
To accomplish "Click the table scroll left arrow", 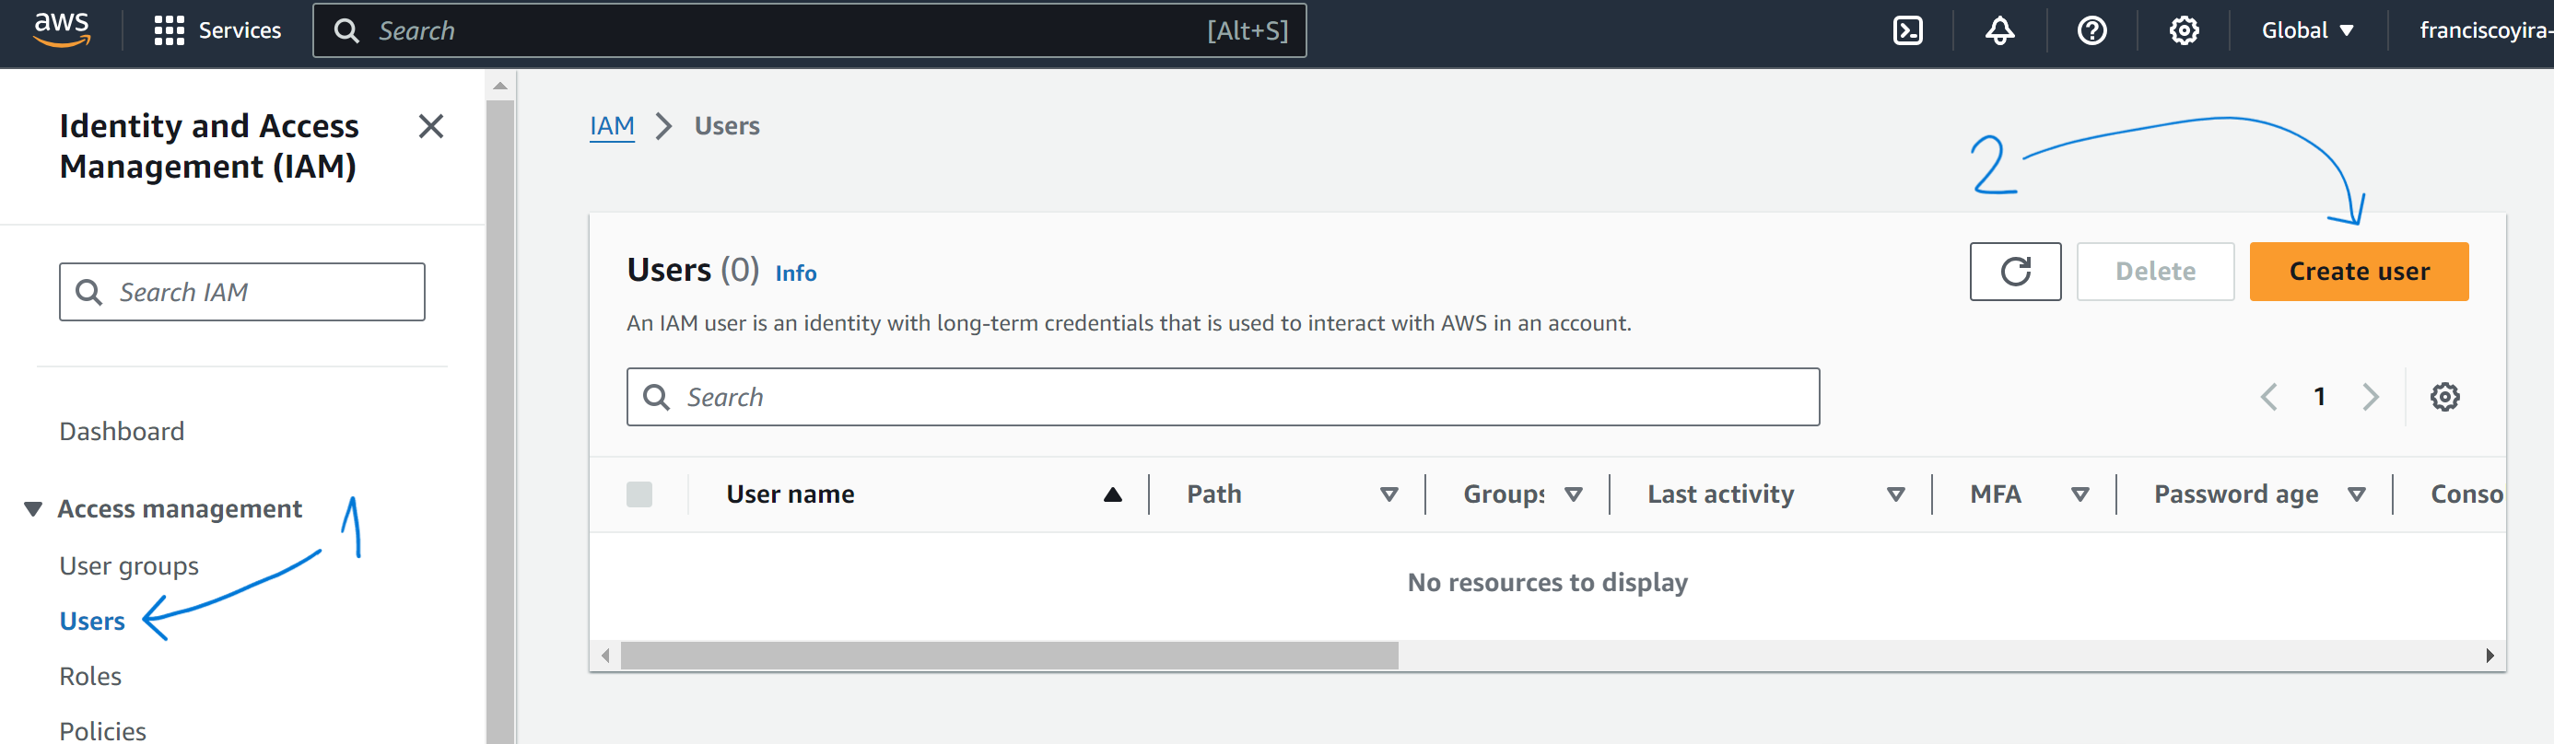I will [x=604, y=656].
